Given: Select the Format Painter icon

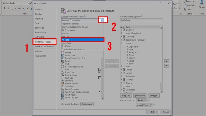Looking at the screenshot, I should 63,84.
